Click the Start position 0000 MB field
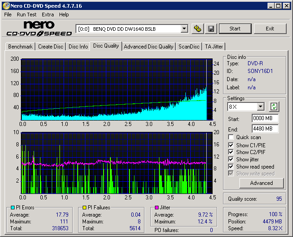The image size is (293, 237). click(x=265, y=118)
